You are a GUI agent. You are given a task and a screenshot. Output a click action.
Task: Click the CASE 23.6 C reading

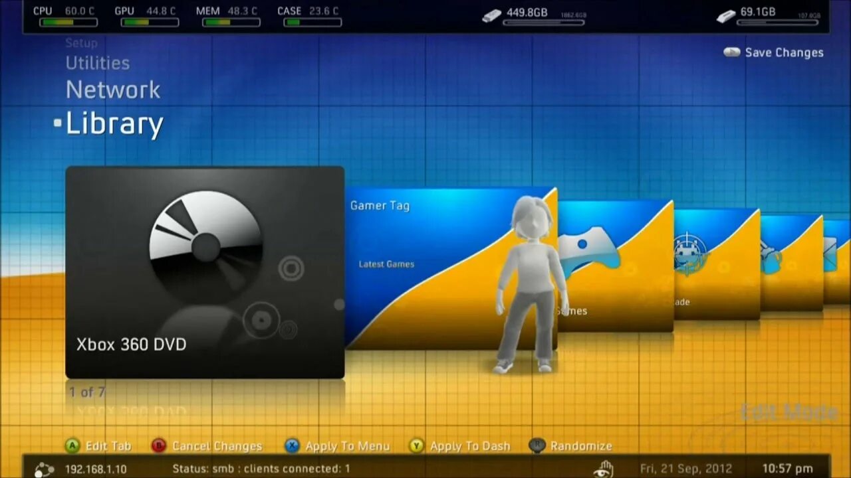click(324, 11)
